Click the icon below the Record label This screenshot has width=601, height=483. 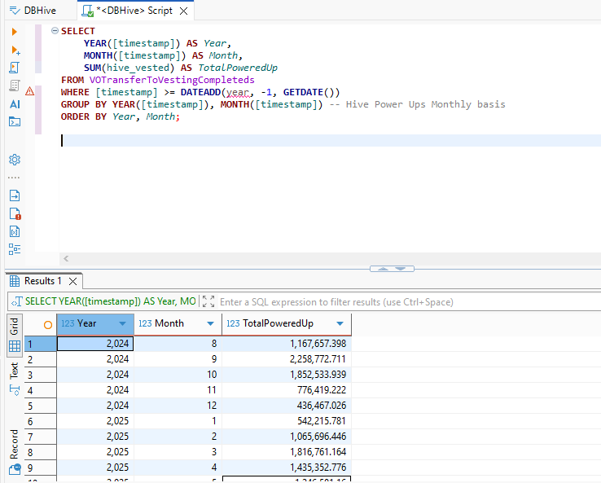(15, 469)
